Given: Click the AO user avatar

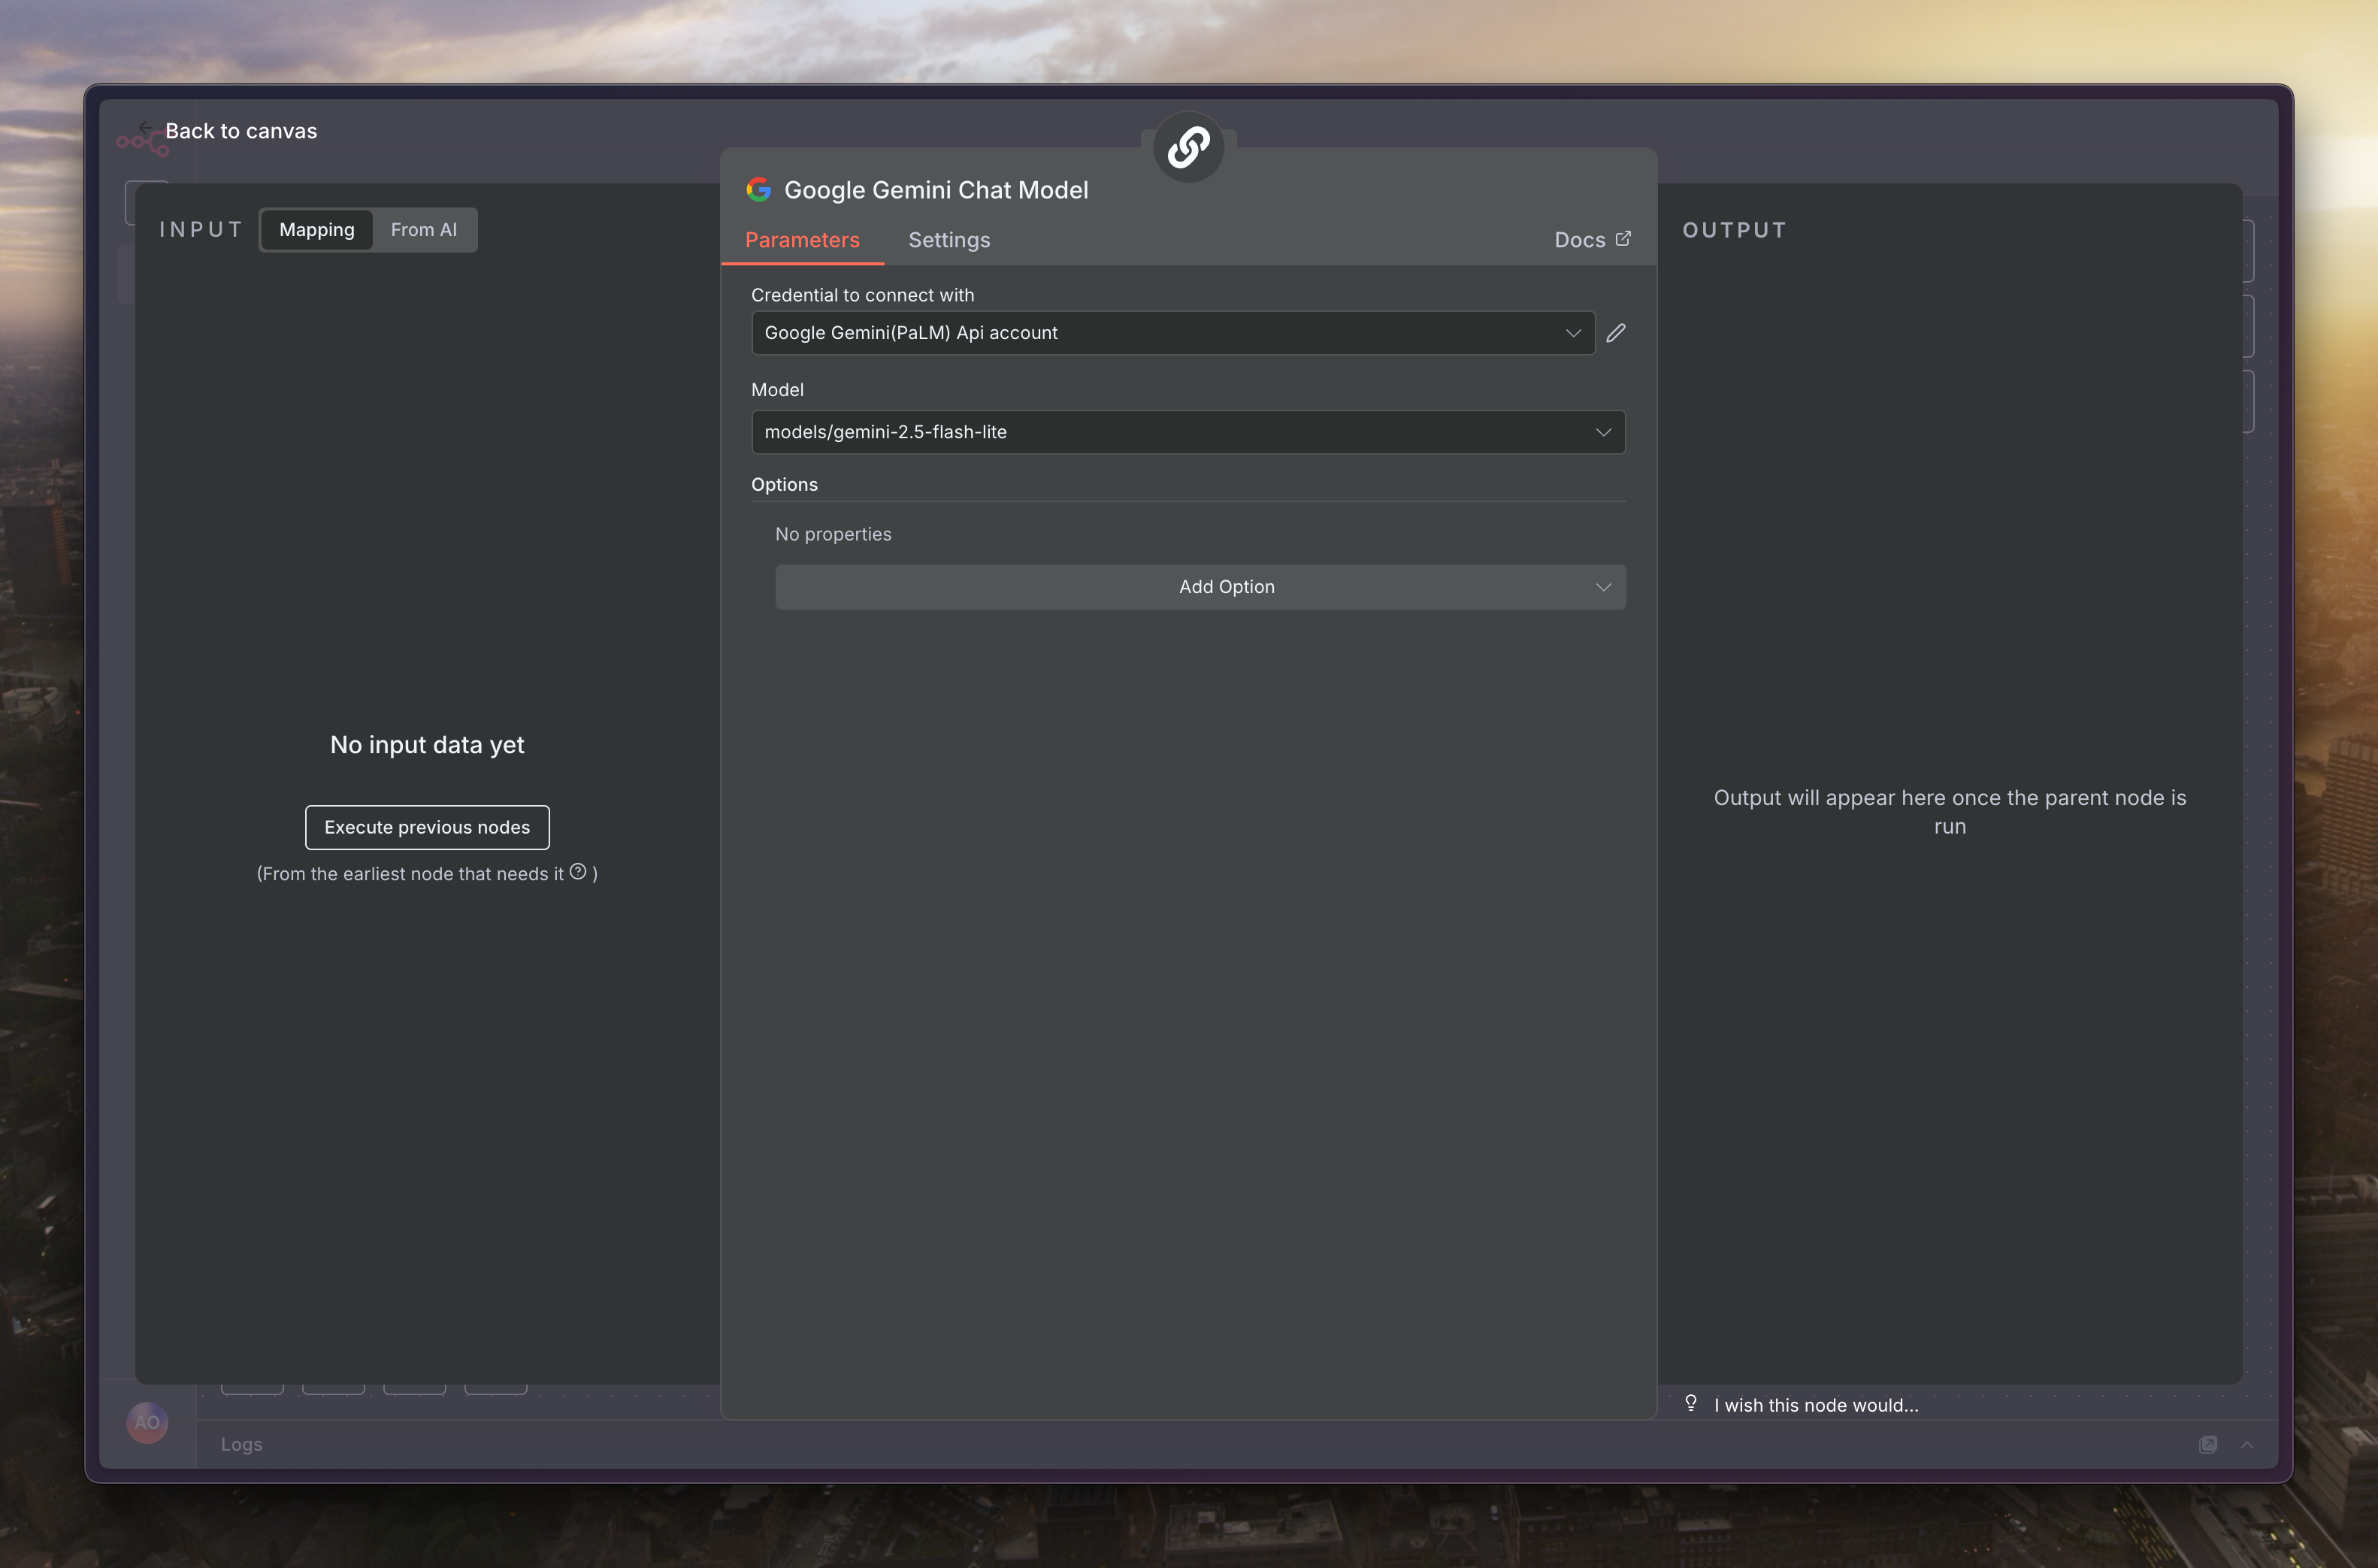Looking at the screenshot, I should 147,1422.
